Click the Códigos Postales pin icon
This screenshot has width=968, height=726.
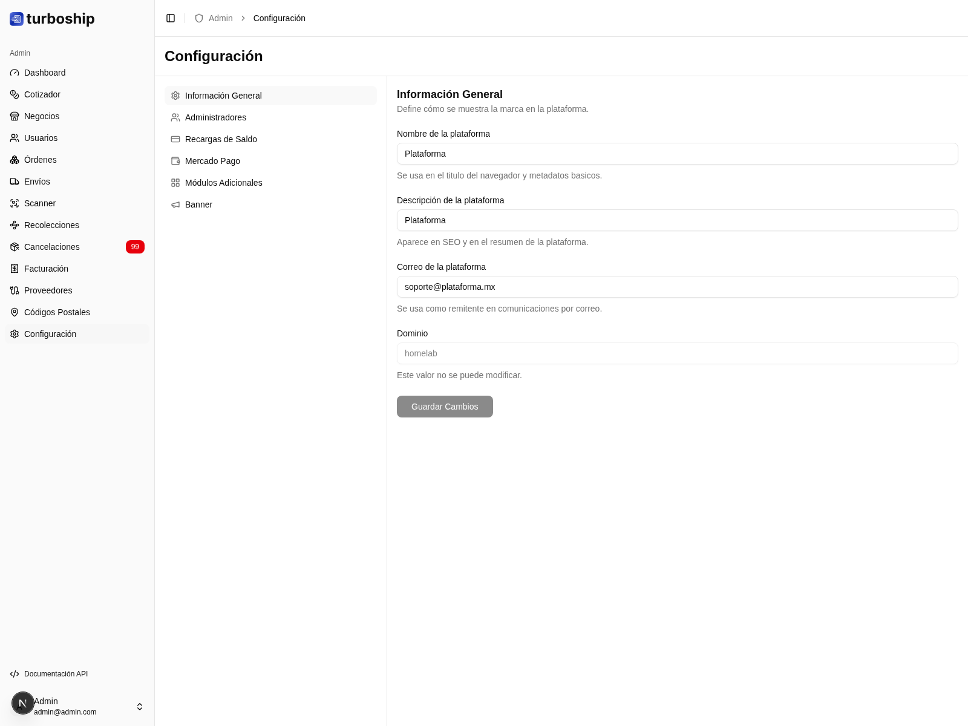click(x=15, y=312)
